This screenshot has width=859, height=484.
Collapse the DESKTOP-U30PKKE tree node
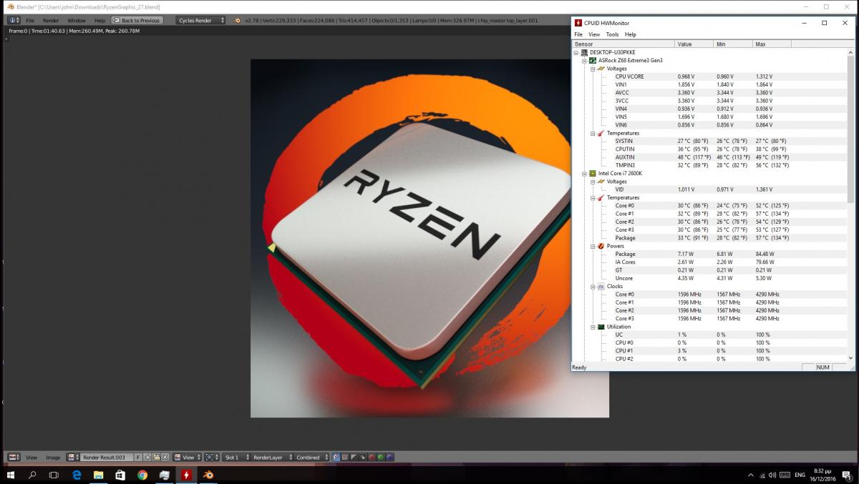tap(577, 52)
